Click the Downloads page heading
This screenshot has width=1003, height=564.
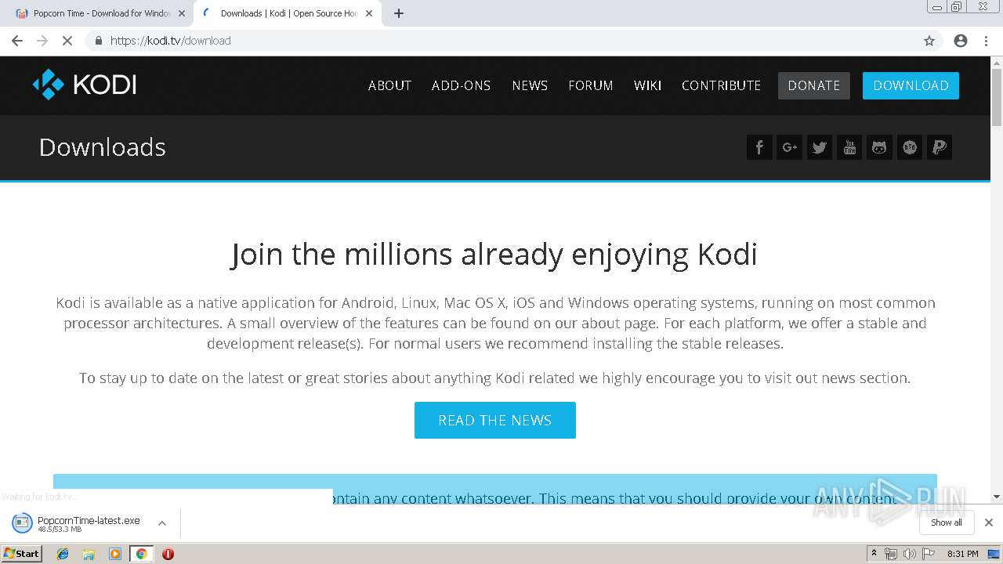[103, 147]
